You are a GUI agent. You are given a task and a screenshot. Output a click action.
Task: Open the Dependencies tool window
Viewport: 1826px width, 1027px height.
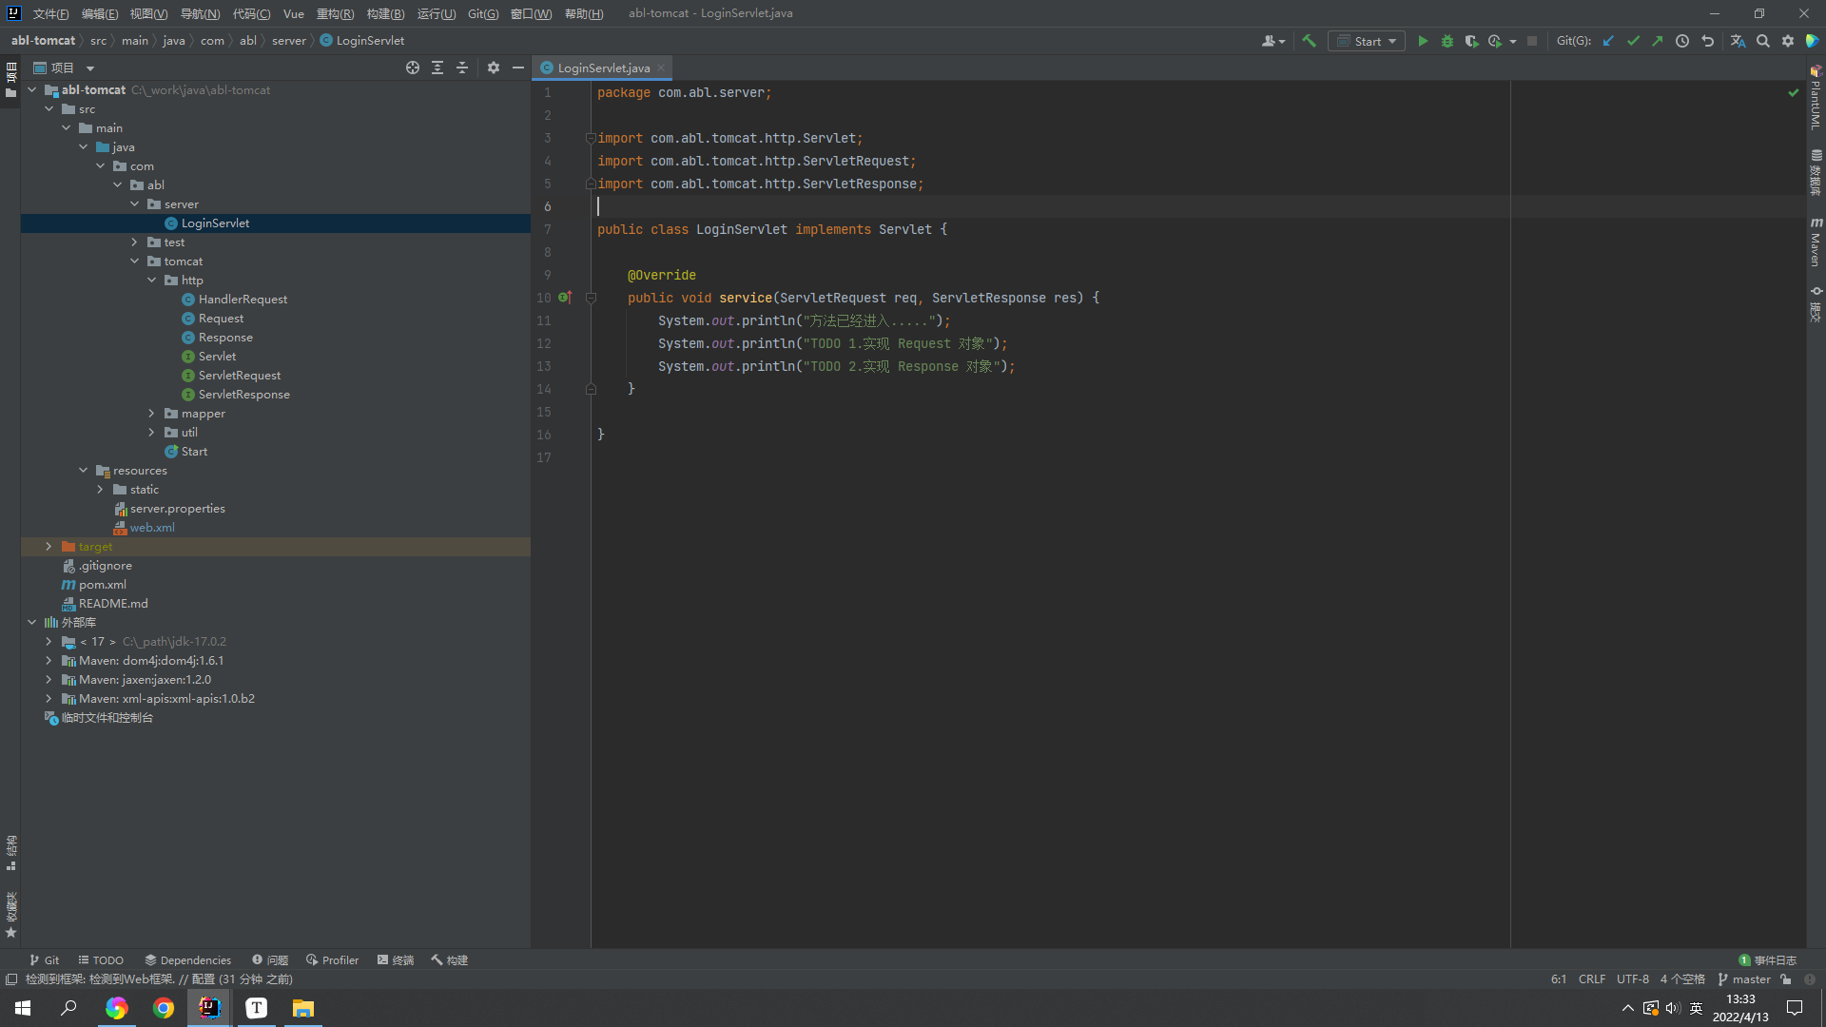pyautogui.click(x=188, y=959)
